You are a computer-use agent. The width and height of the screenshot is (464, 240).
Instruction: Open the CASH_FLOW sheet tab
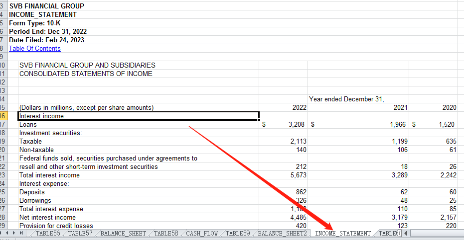click(202, 233)
